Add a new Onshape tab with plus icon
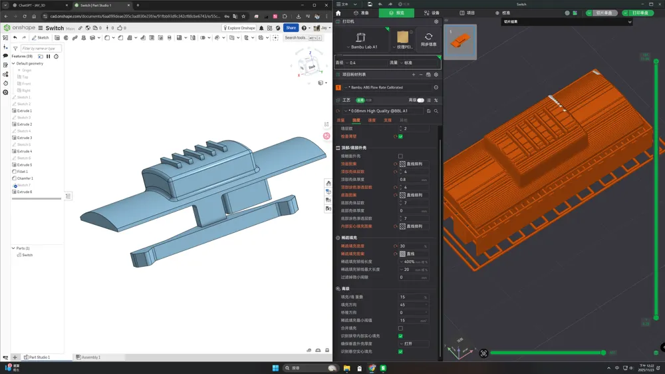Image resolution: width=665 pixels, height=374 pixels. coord(15,357)
